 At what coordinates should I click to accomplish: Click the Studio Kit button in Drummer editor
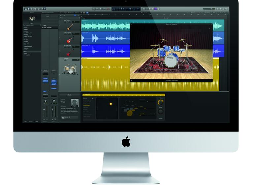click(x=69, y=118)
